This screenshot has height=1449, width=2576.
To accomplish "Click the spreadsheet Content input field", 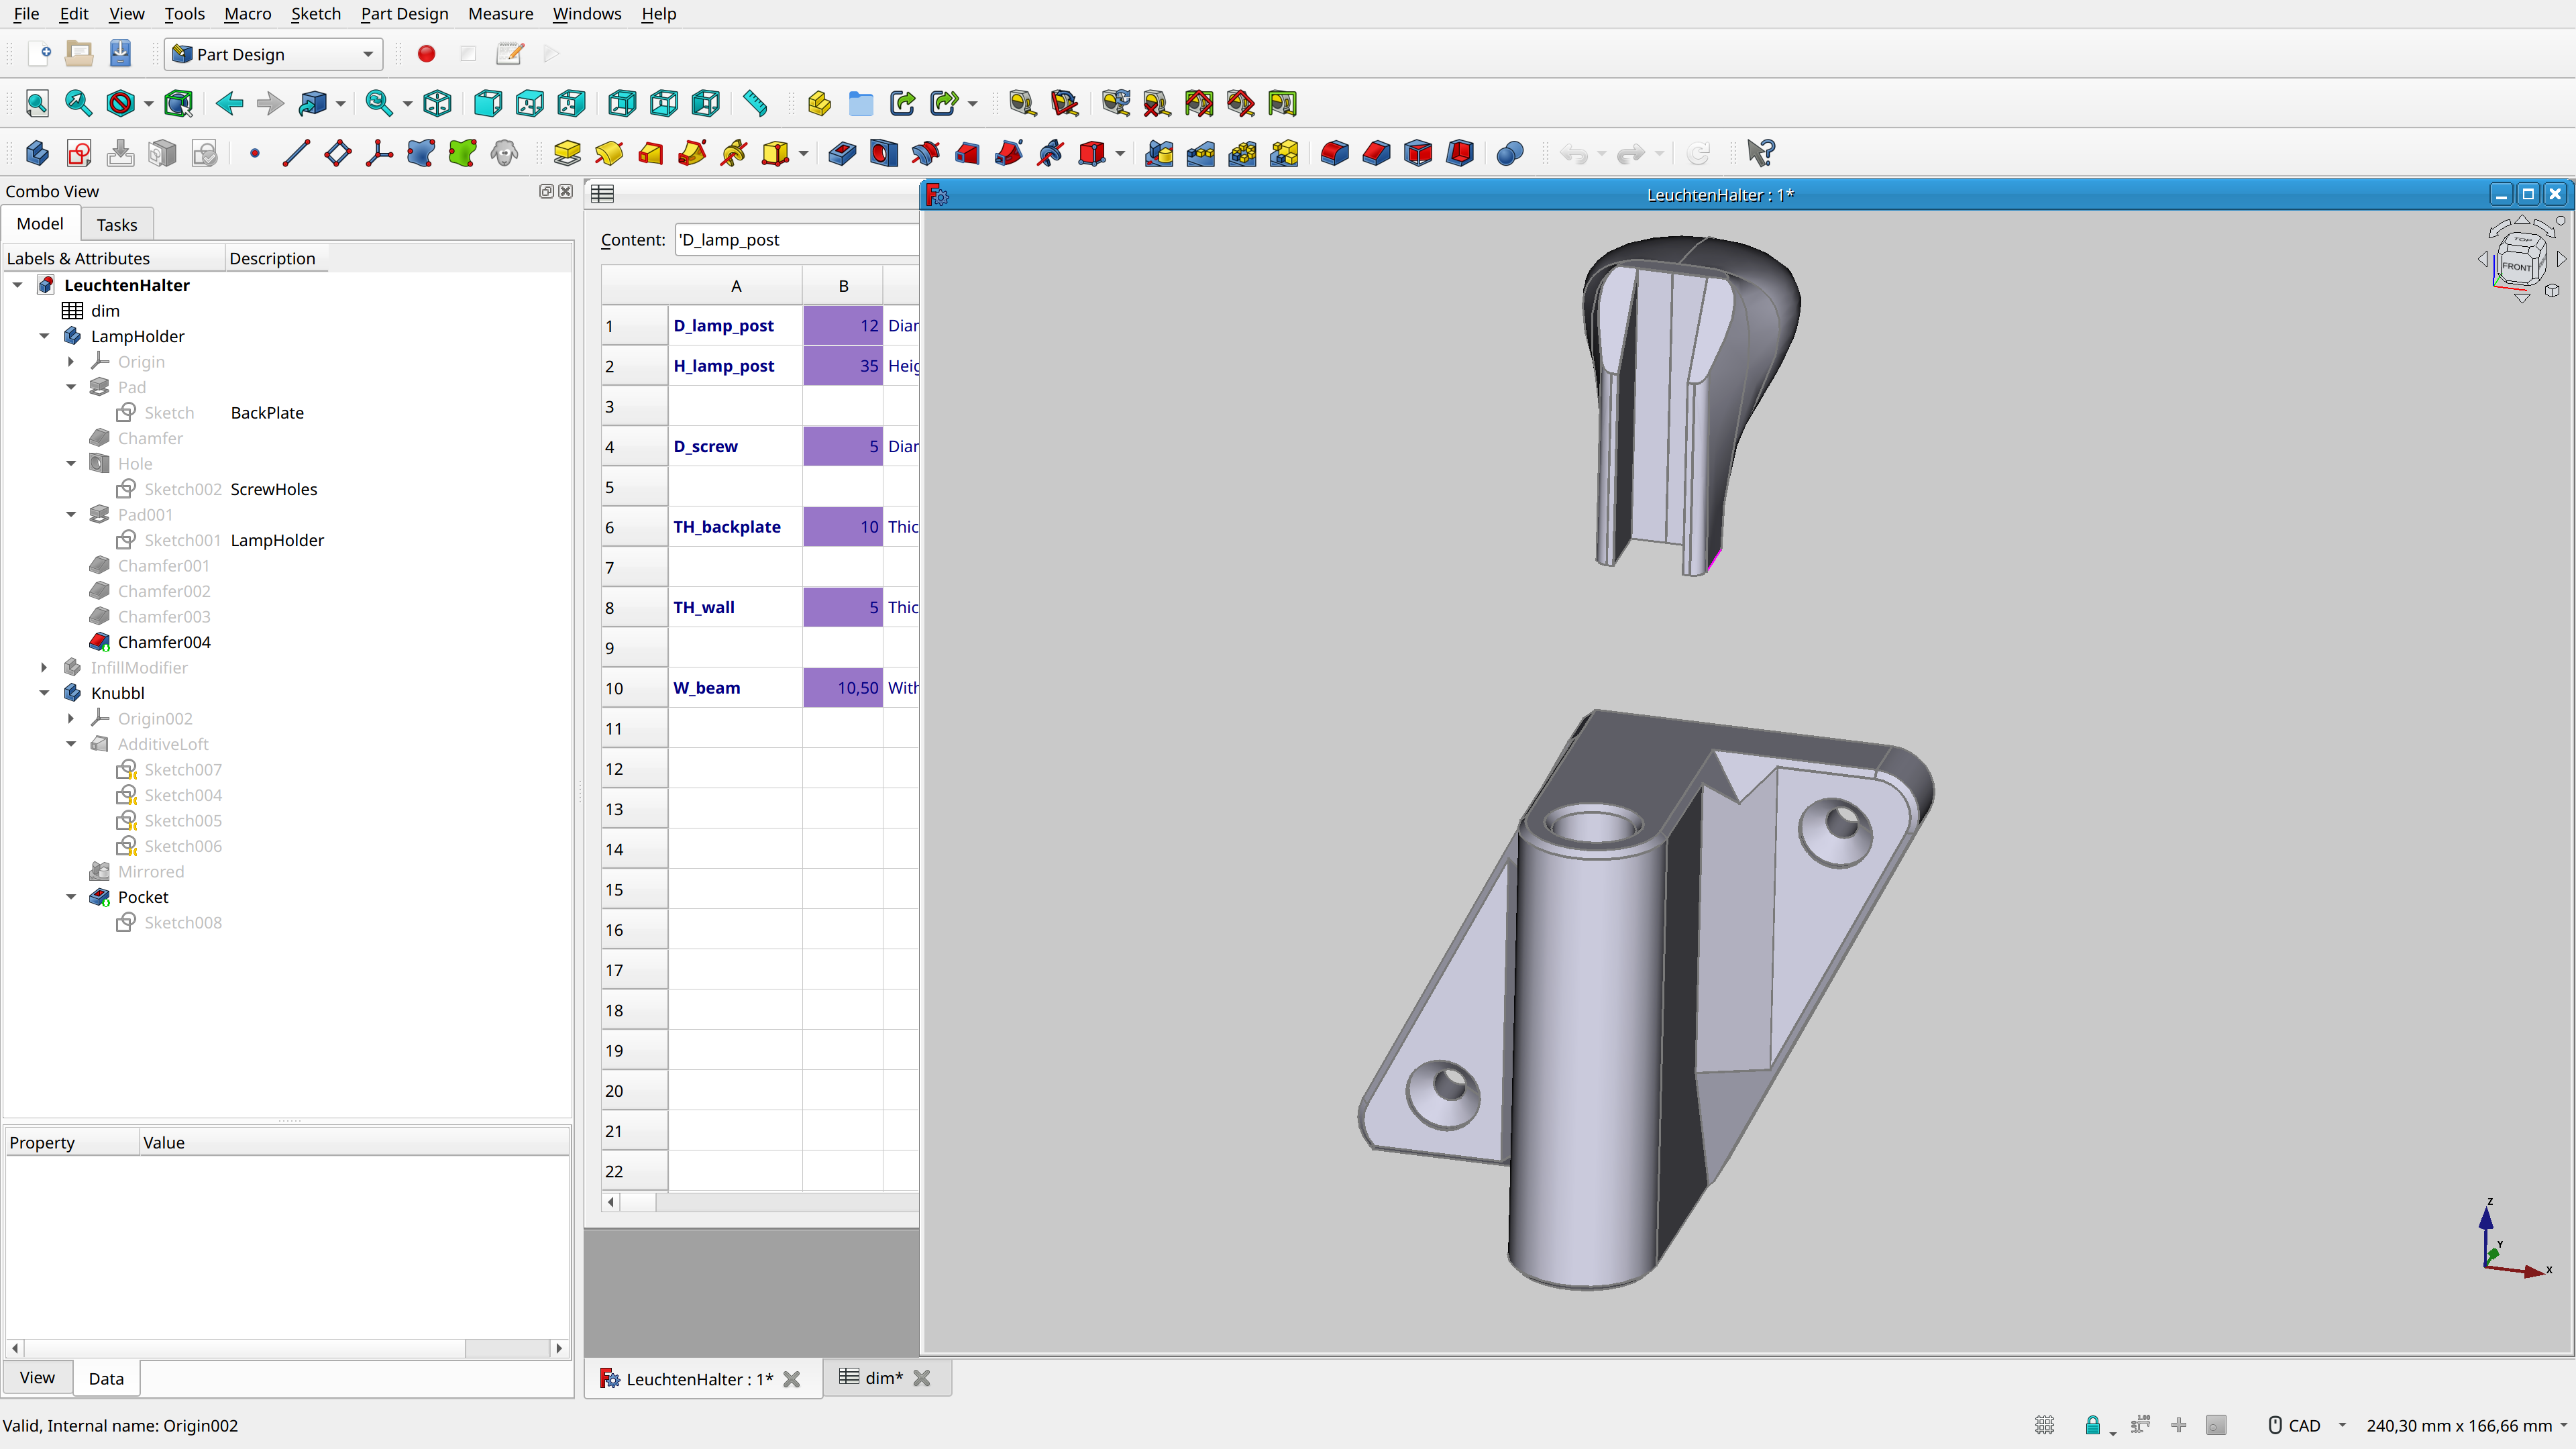I will point(796,240).
